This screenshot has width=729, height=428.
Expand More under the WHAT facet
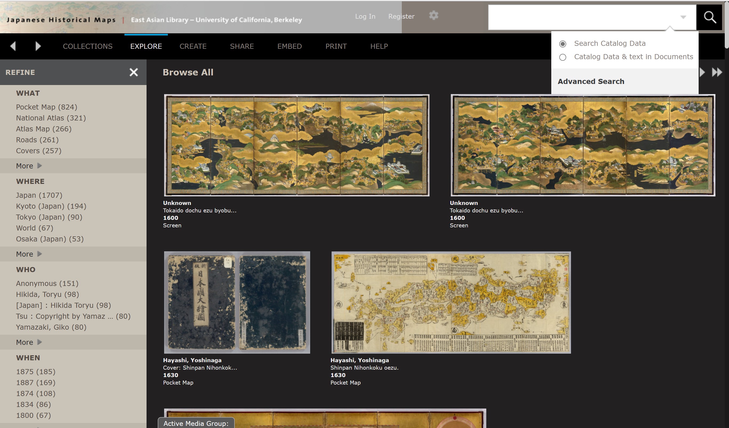29,166
